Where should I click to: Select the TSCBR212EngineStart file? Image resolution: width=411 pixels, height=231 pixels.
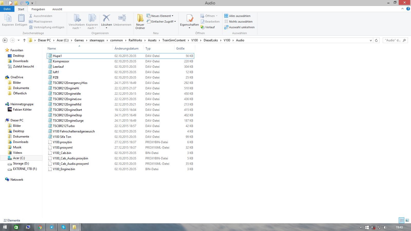pos(67,110)
